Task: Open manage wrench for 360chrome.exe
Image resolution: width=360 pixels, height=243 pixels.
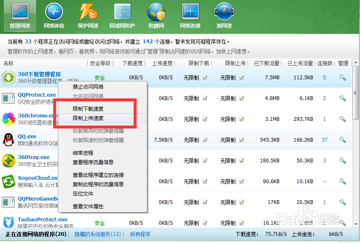Action: click(x=343, y=119)
